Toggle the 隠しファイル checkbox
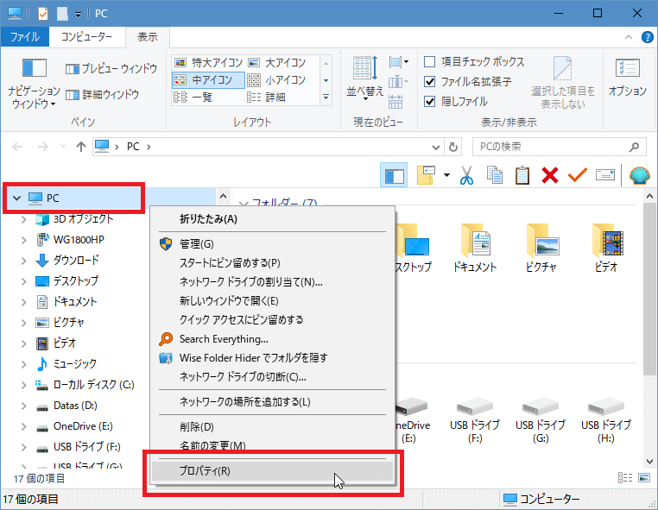The image size is (658, 510). coord(430,101)
